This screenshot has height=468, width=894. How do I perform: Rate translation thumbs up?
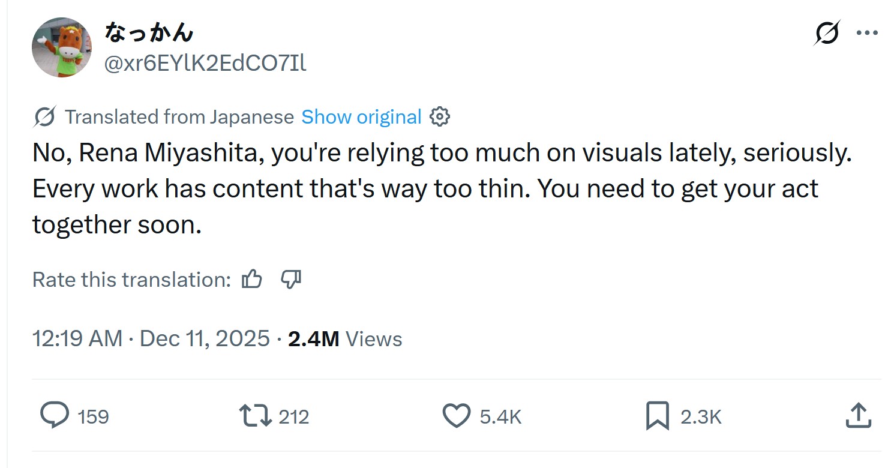(251, 279)
